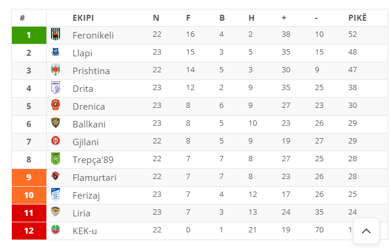Click the Llapi team logo
Screen dimensions: 391x249
click(56, 52)
